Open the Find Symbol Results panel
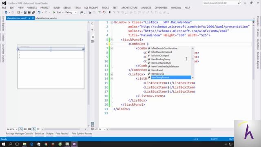Image resolution: width=261 pixels, height=147 pixels. coord(82,134)
